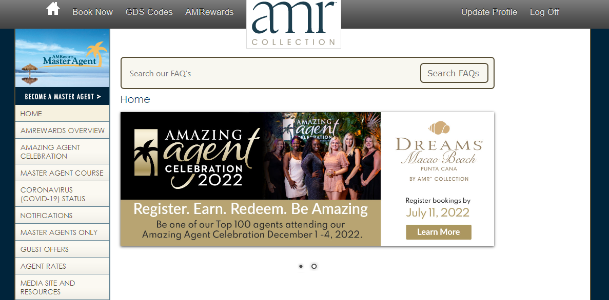
Task: Open Book Now in top navigation
Action: coord(92,12)
